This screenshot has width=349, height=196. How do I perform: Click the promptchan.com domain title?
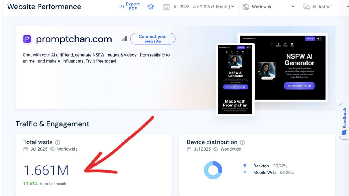[x=74, y=39]
